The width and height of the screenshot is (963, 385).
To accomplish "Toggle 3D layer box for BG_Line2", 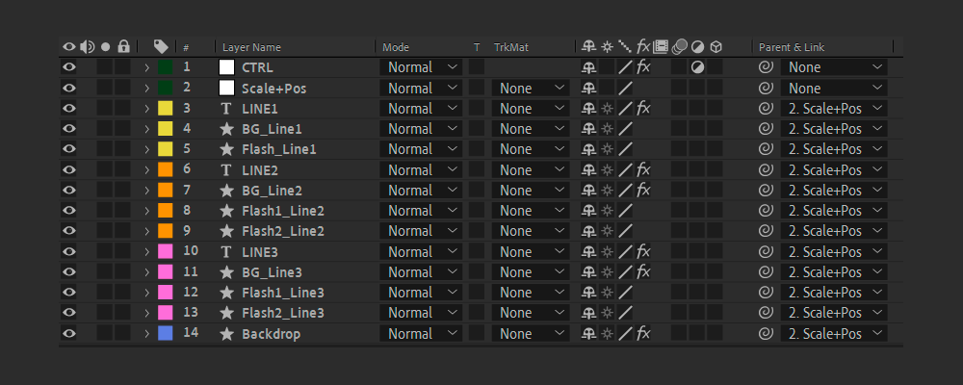I will point(715,191).
